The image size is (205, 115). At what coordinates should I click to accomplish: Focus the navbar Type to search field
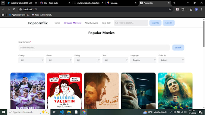[131, 23]
